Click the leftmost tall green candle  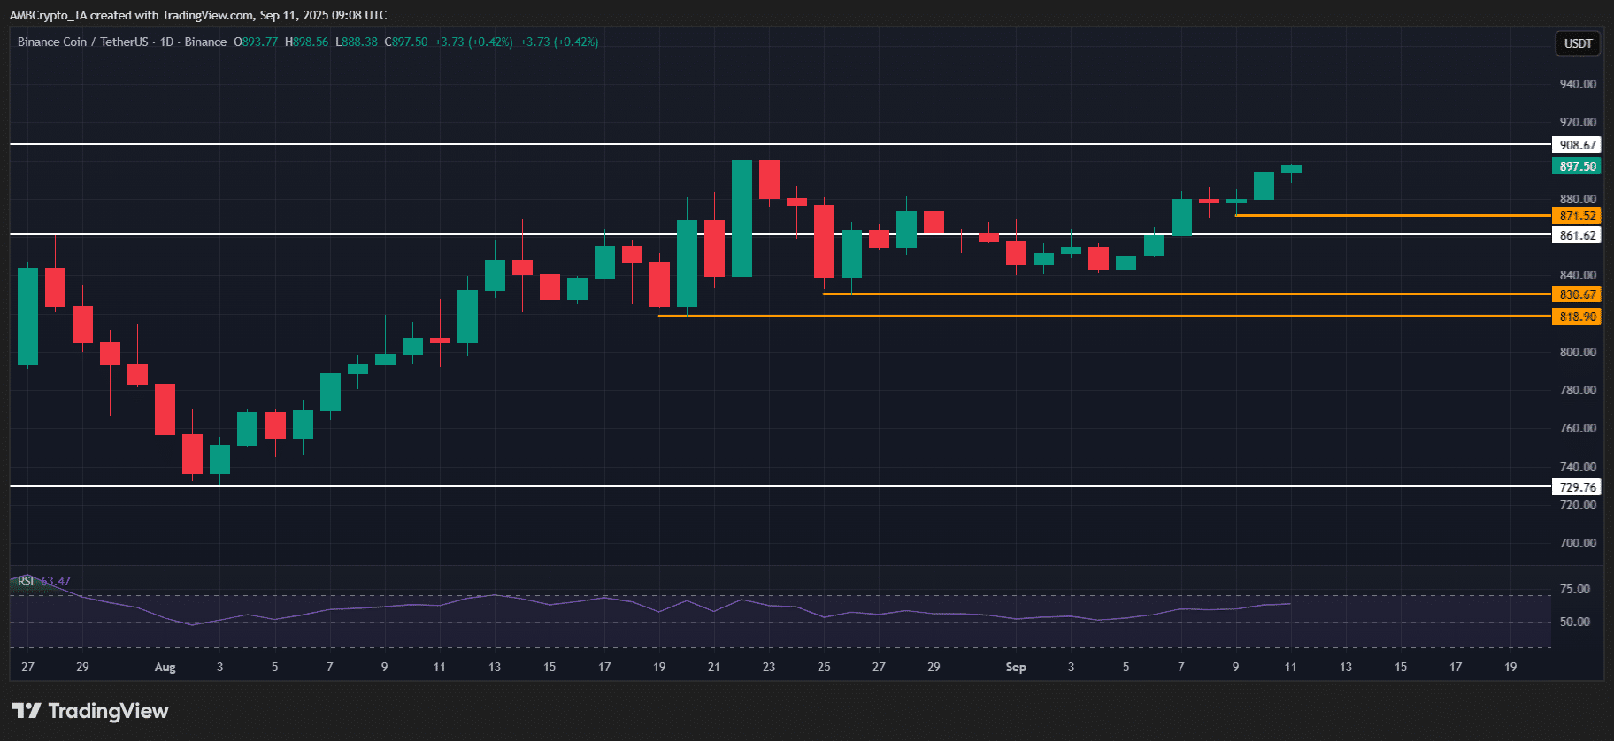tap(28, 317)
